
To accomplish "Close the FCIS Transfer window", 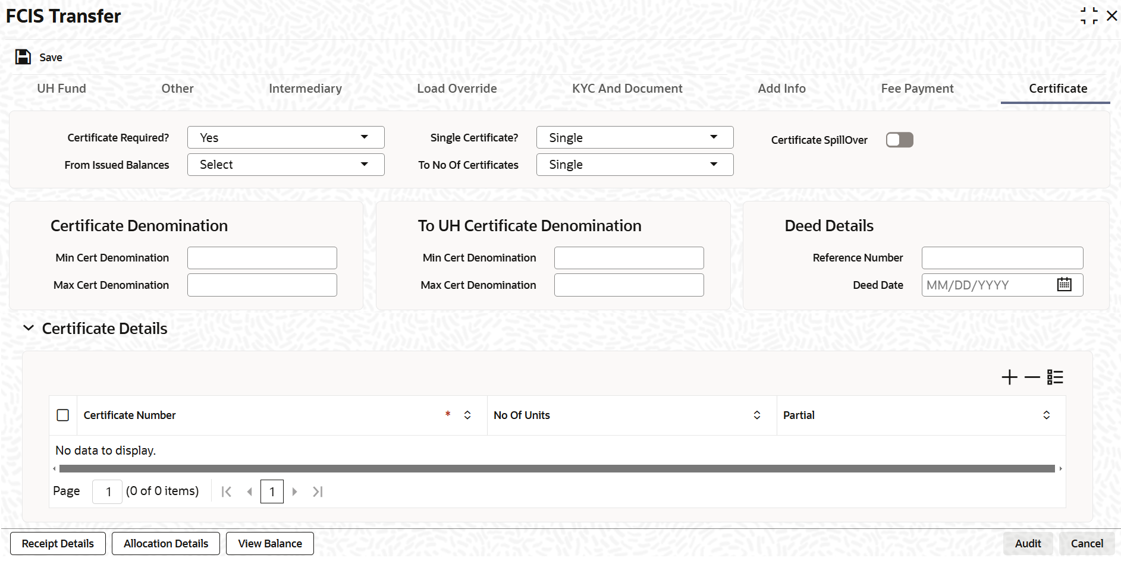I will point(1111,16).
